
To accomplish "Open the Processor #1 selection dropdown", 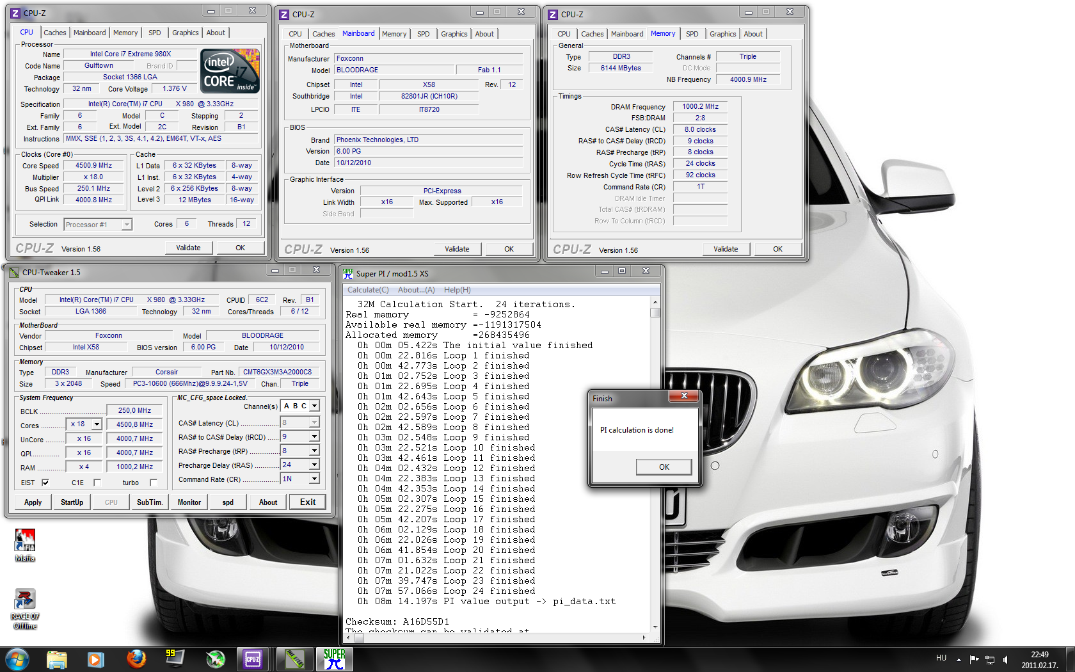I will [127, 225].
